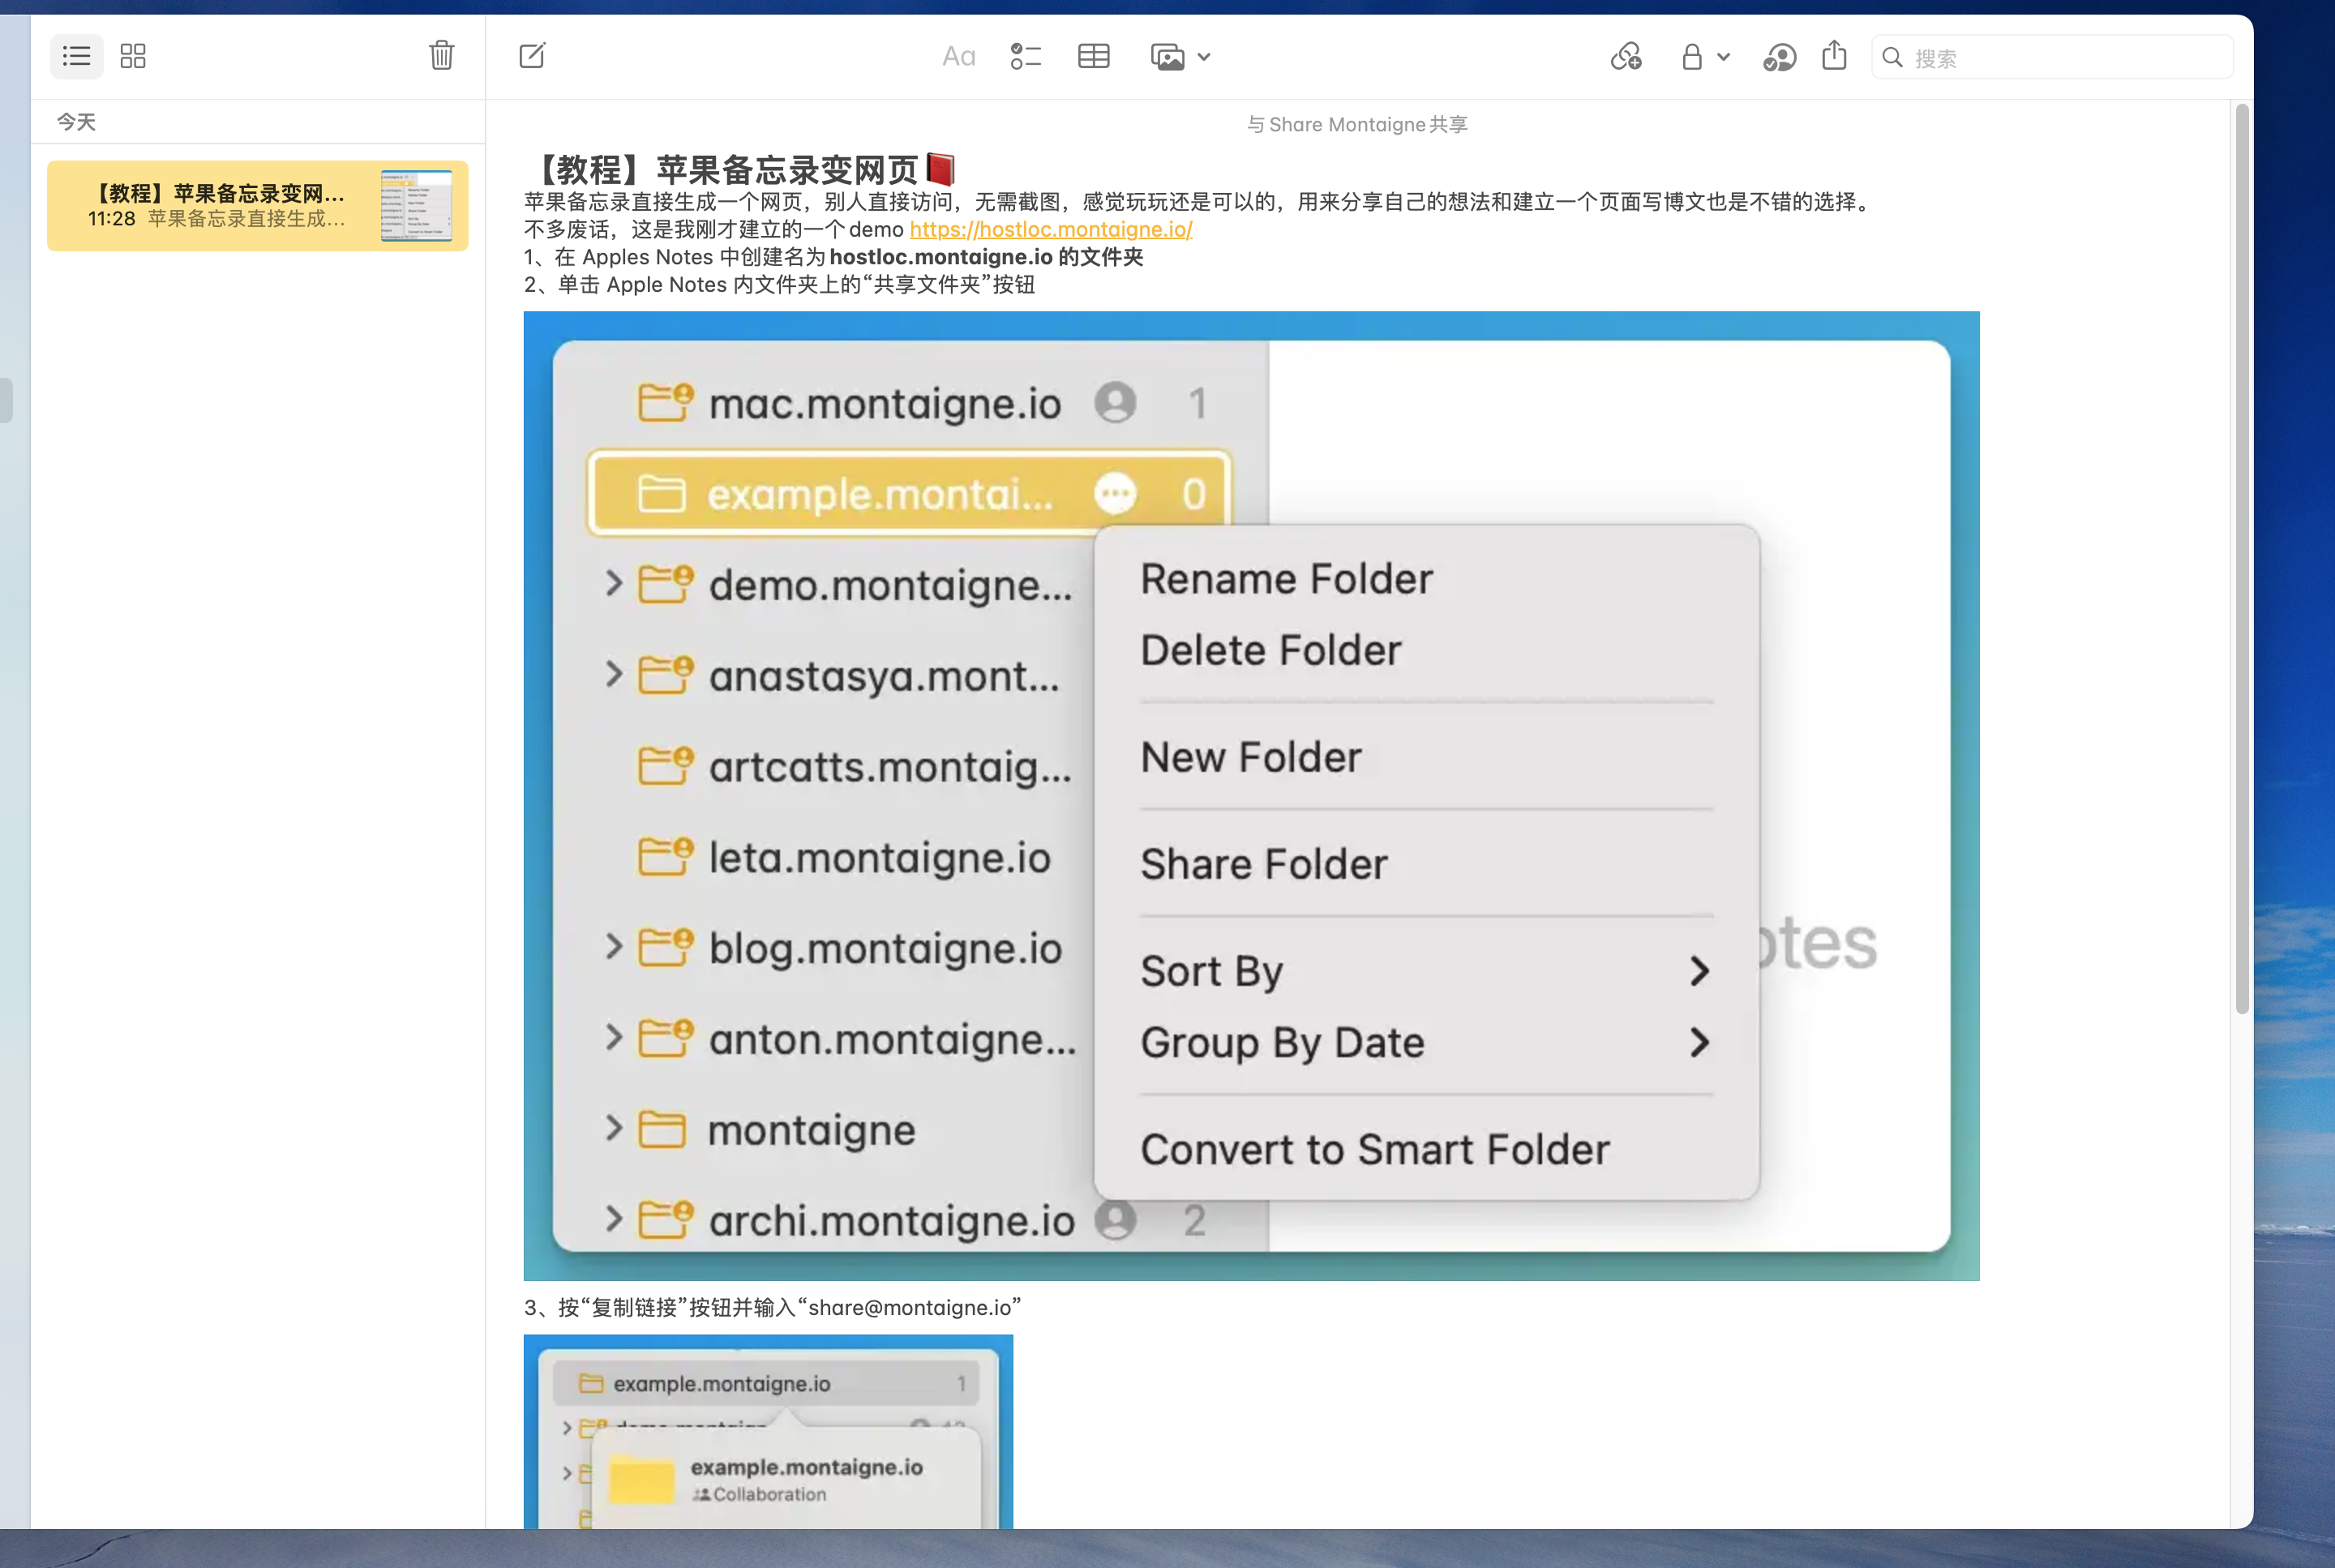Delete the selected note with trash icon
The width and height of the screenshot is (2335, 1568).
coord(441,55)
